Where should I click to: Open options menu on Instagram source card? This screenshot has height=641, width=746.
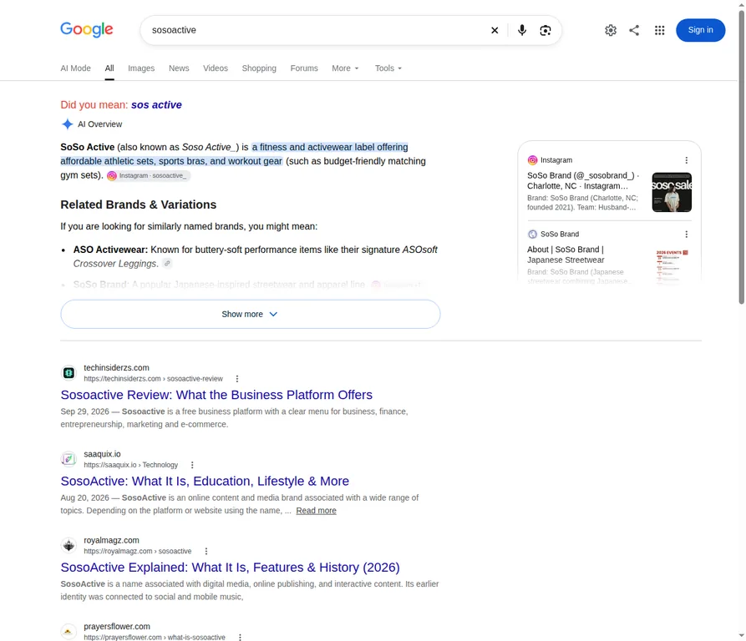point(686,160)
